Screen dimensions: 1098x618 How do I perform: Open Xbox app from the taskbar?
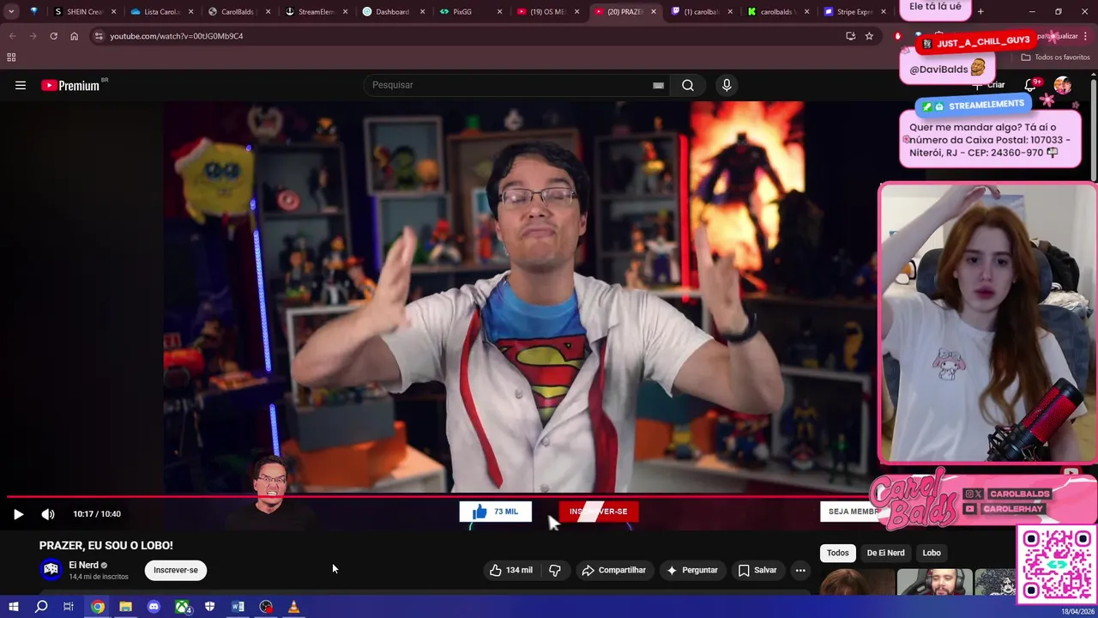coord(183,607)
